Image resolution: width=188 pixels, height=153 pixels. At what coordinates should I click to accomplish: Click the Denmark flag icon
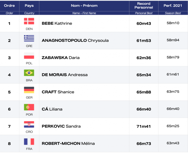[29, 21]
